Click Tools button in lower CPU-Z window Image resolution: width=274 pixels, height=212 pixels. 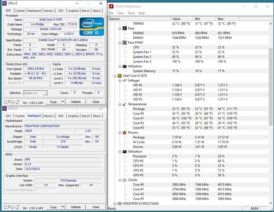(x=53, y=207)
